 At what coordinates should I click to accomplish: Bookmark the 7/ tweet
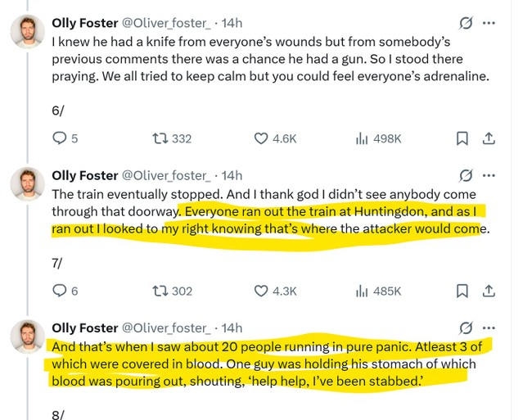[462, 291]
